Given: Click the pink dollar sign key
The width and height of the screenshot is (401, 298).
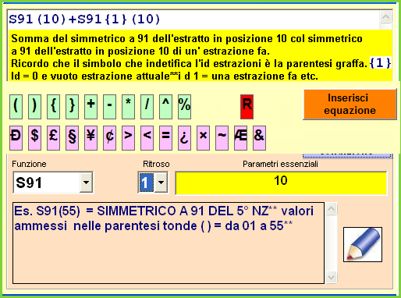Looking at the screenshot, I should pyautogui.click(x=34, y=138).
